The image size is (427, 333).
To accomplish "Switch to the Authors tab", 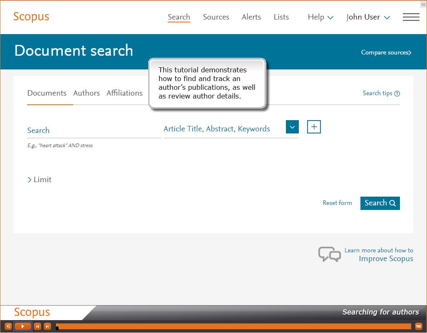I will 86,93.
